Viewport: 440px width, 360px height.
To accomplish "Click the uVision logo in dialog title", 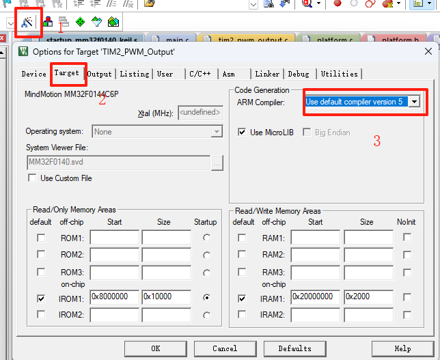I will (23, 52).
